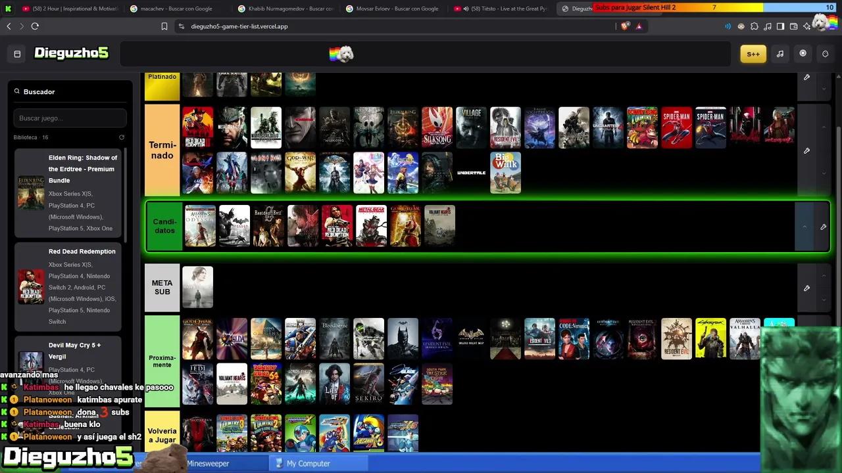This screenshot has height=473, width=842.
Task: Select Bloodborne cover in Proximamente
Action: [335, 339]
